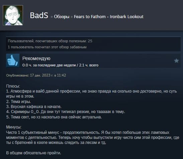The width and height of the screenshot is (183, 159).
Task: Open the BadS profile name link
Action: click(39, 15)
